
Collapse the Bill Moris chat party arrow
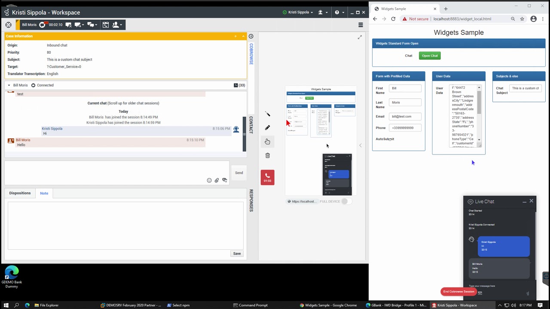(x=9, y=85)
